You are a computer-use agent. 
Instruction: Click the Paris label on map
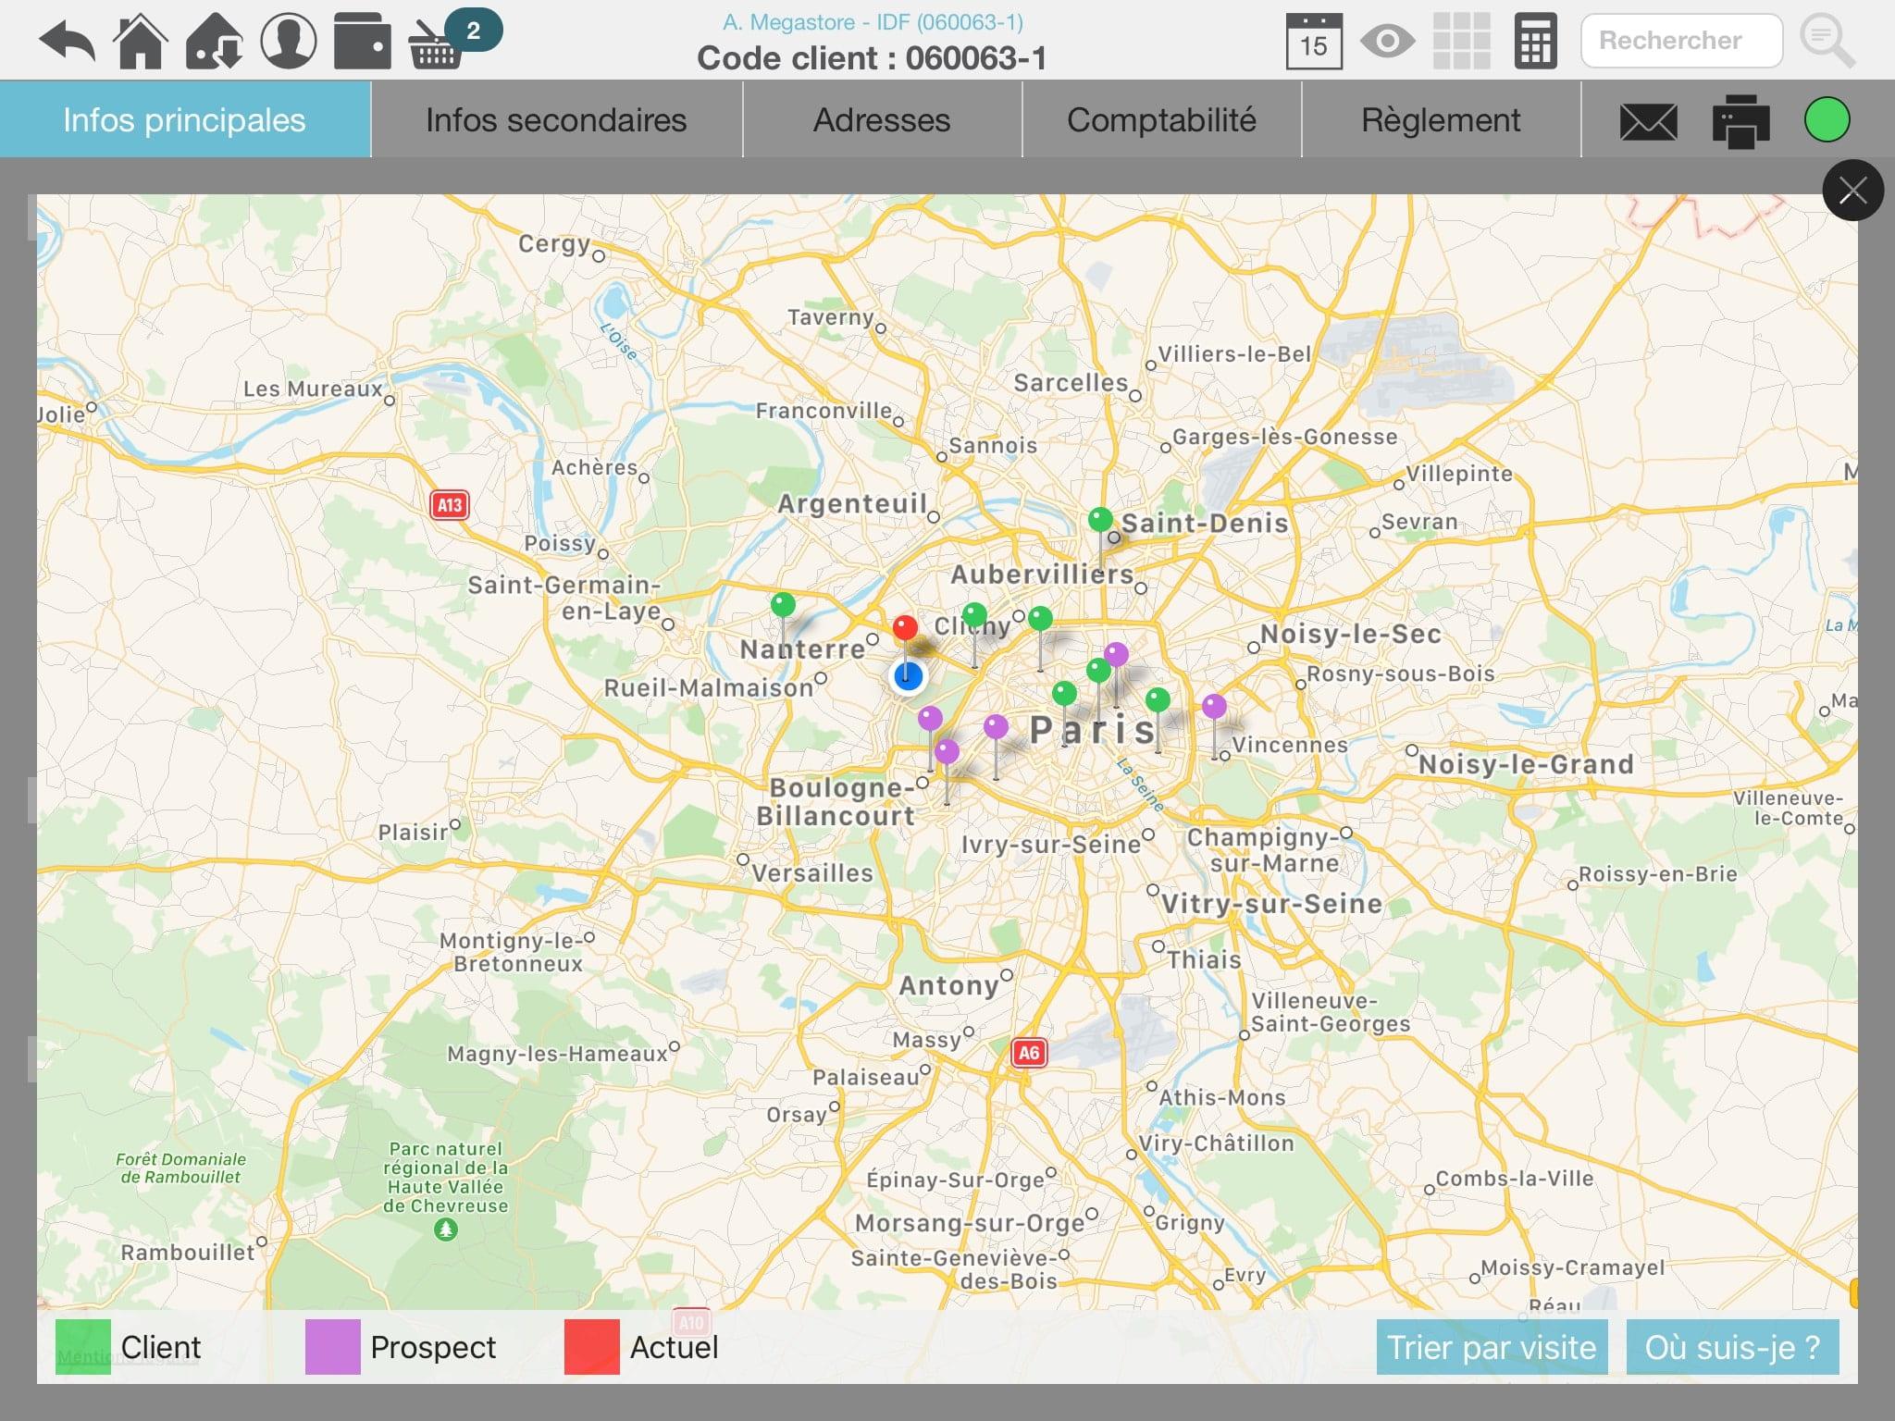coord(1094,730)
